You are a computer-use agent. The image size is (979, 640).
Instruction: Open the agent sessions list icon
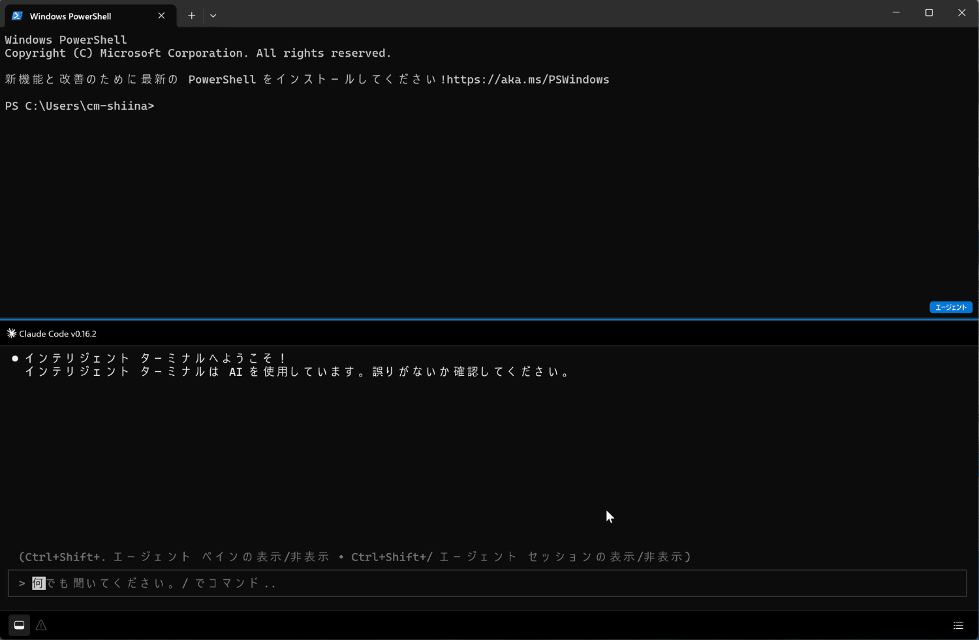point(958,625)
